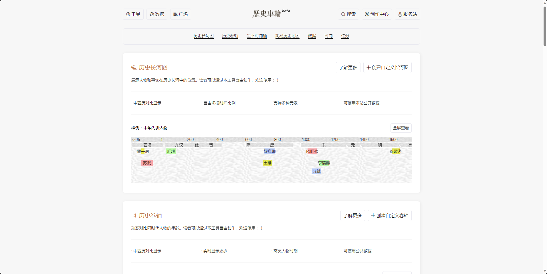Open 服务站 from the header
The height and width of the screenshot is (274, 547).
point(407,14)
